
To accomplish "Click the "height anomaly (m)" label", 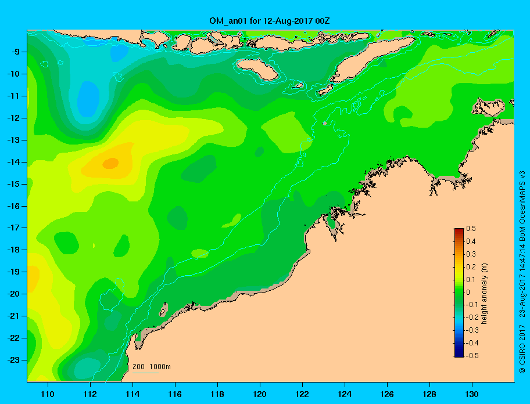I will [484, 294].
